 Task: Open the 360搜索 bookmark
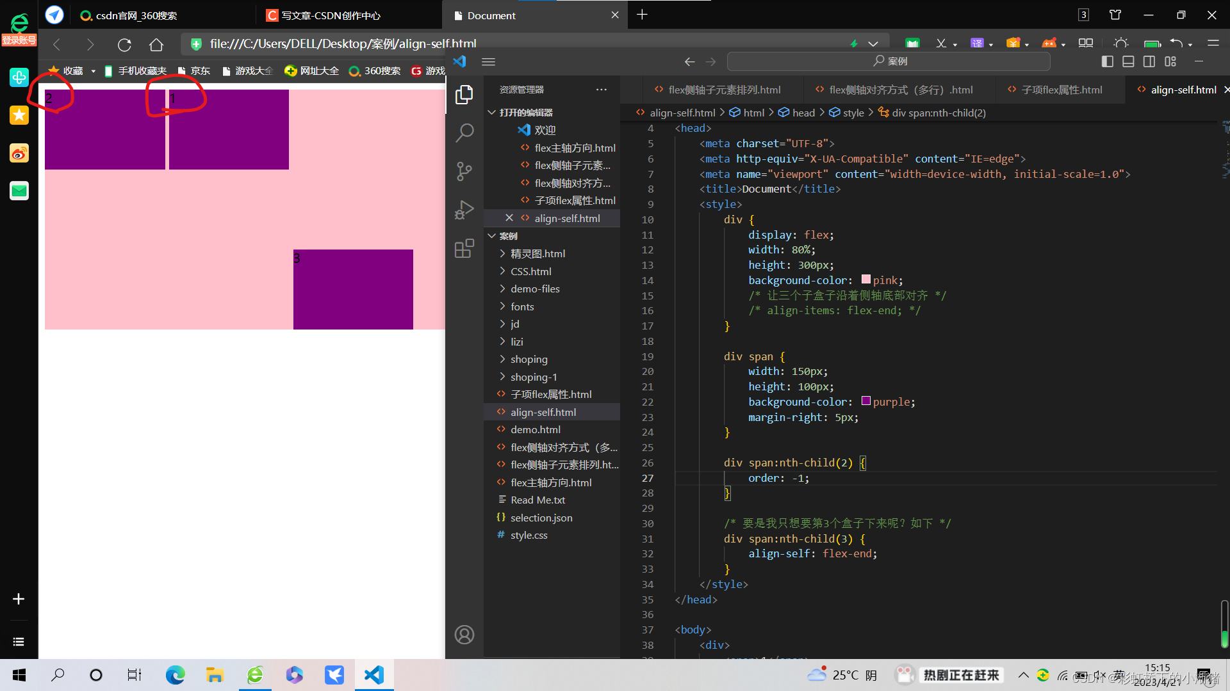click(x=375, y=71)
